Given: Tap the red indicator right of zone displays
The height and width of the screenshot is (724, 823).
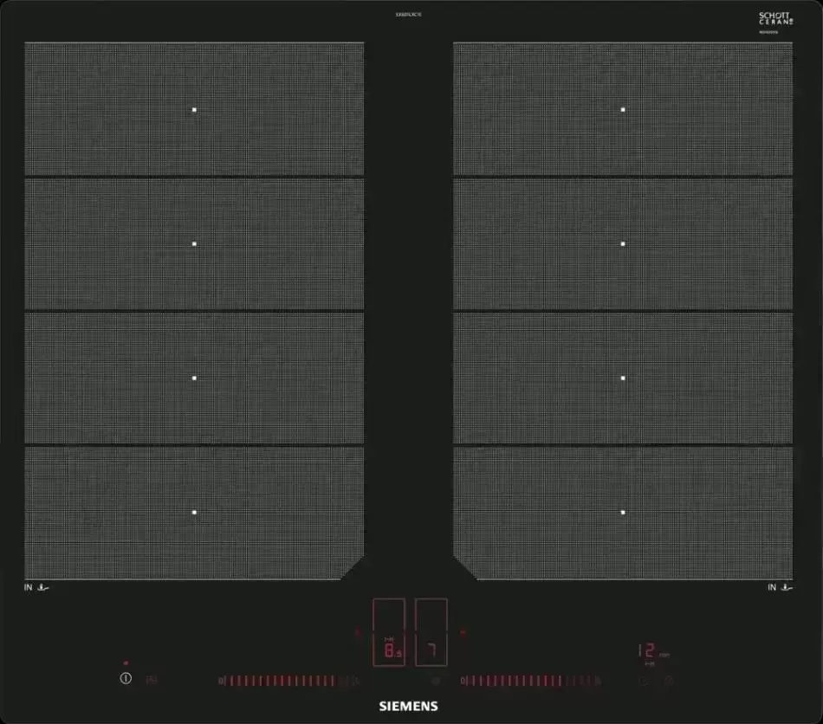Looking at the screenshot, I should pos(463,632).
